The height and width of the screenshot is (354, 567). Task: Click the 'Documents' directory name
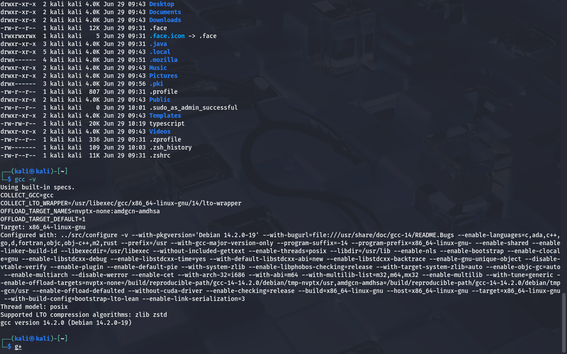[165, 12]
